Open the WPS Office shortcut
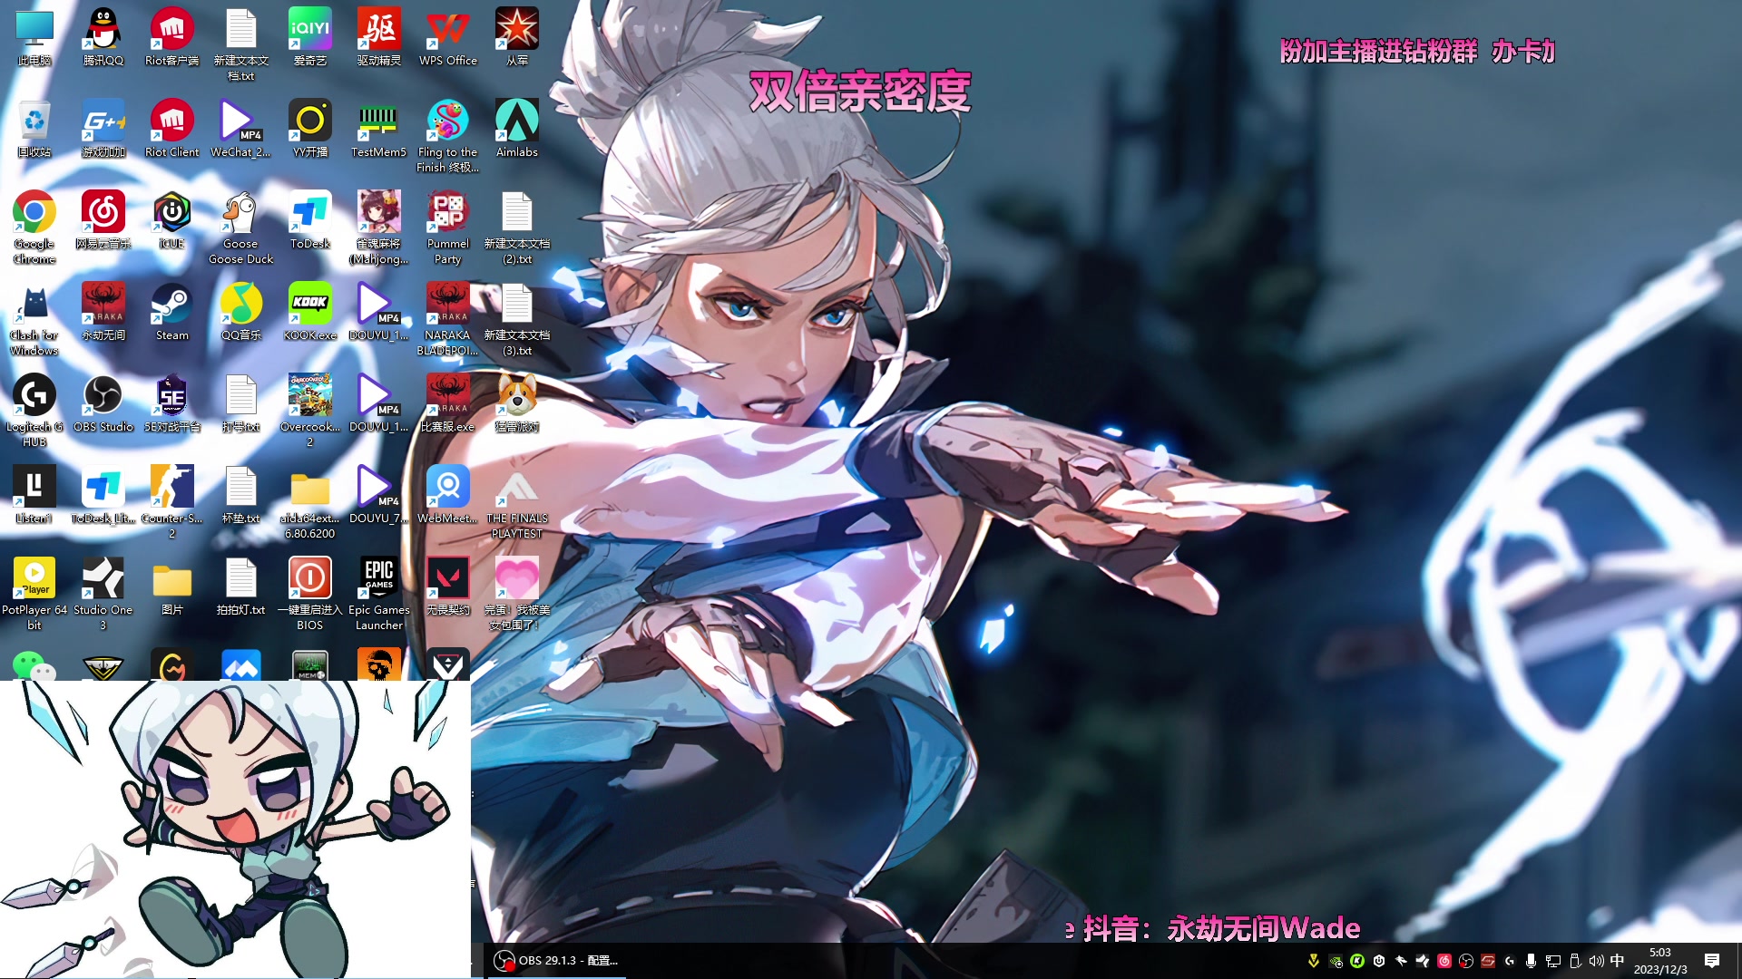 point(448,37)
